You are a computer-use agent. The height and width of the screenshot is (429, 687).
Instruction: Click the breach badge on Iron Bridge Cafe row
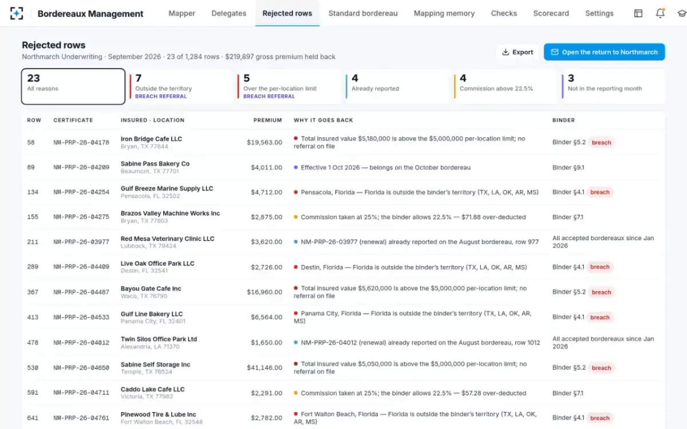601,142
